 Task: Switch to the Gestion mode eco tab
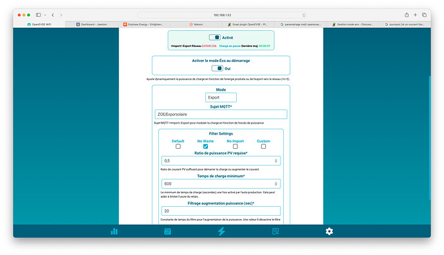point(353,24)
